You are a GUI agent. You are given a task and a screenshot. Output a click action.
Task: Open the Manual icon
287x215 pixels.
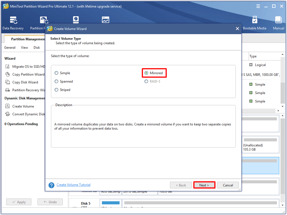[278, 20]
